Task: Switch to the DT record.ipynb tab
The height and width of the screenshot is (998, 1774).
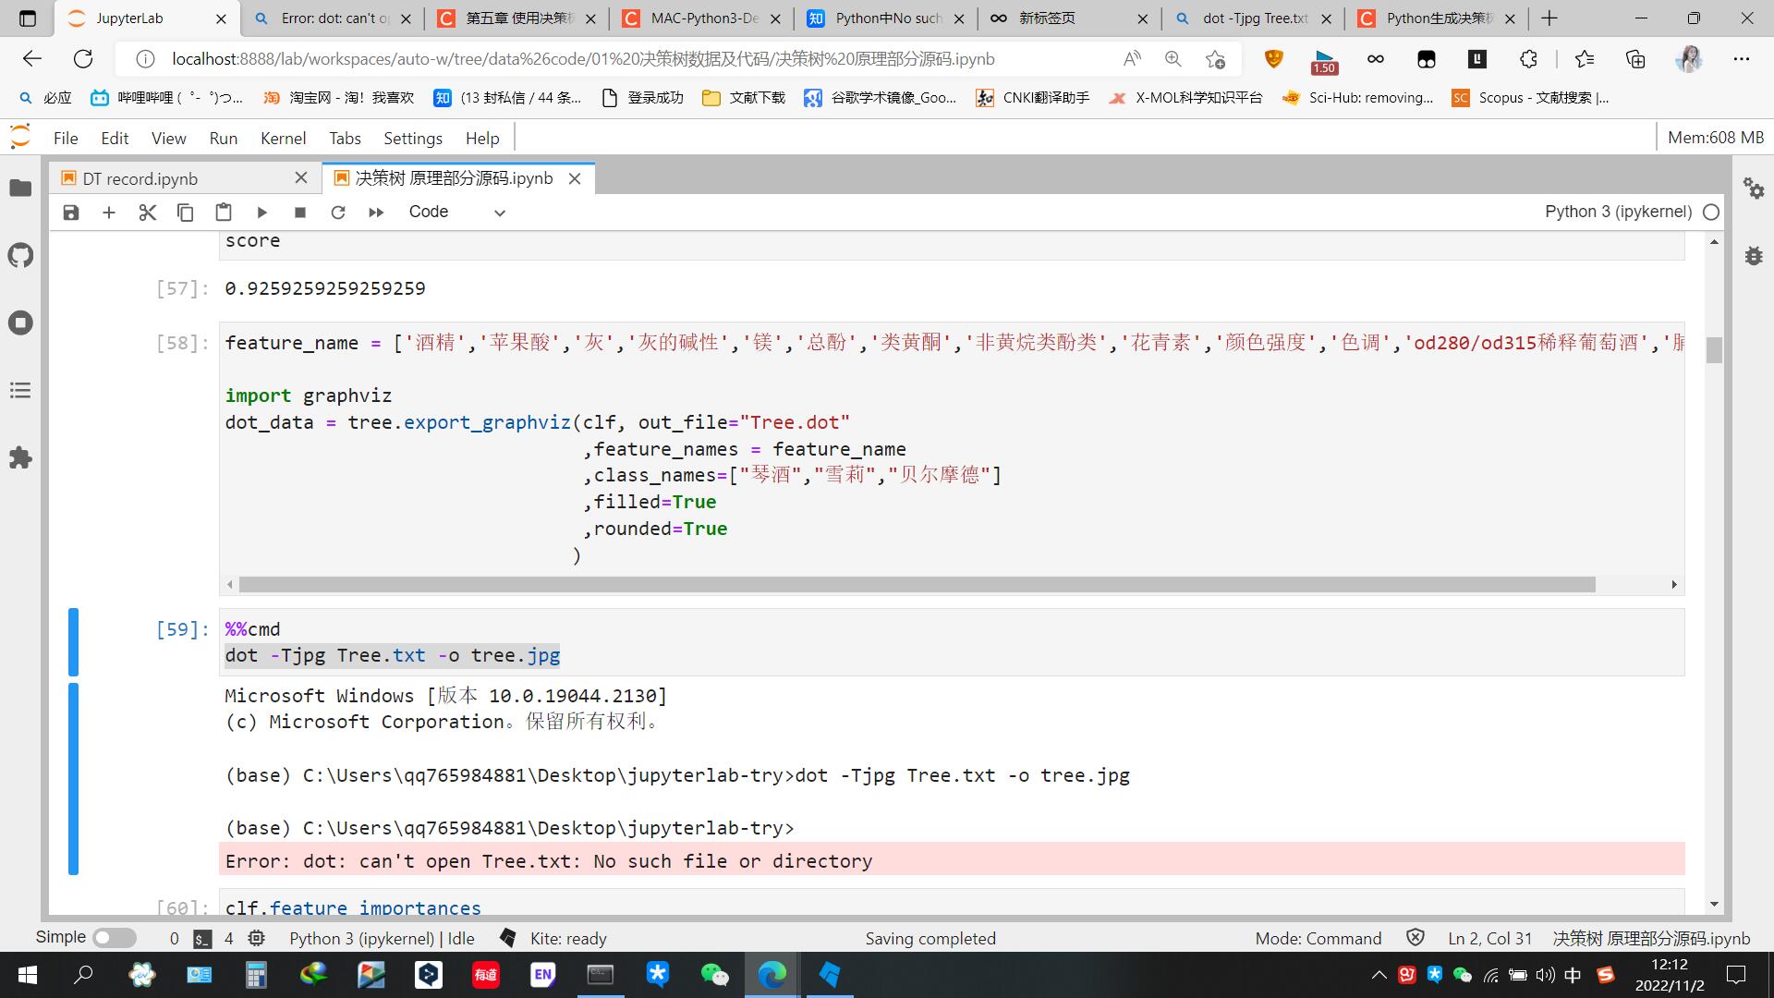Action: [x=140, y=178]
